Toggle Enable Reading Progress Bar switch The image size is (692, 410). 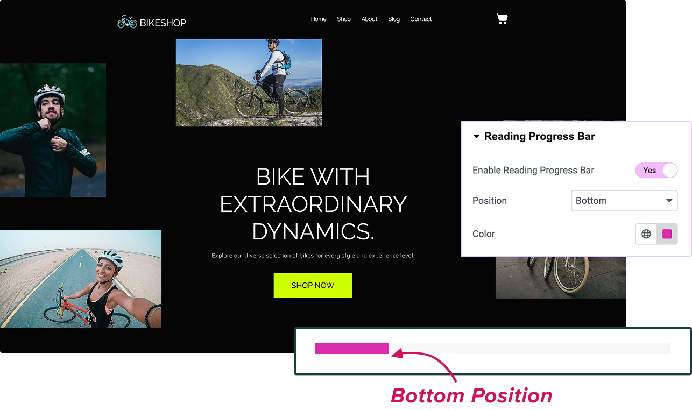coord(656,171)
